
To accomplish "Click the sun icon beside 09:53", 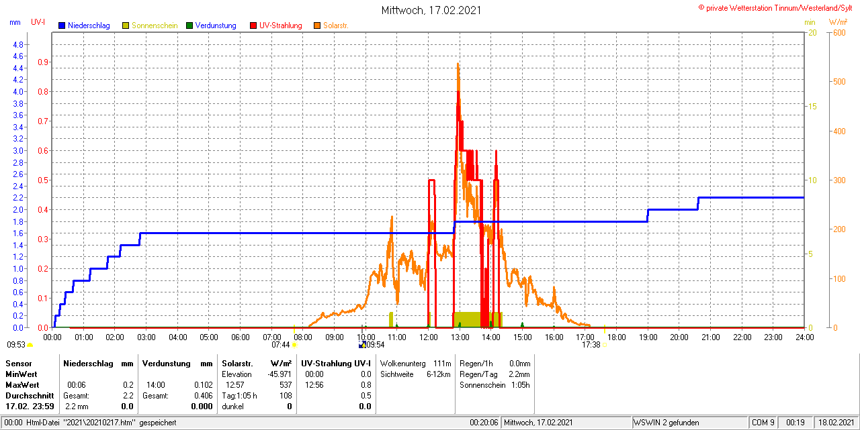I will [30, 345].
